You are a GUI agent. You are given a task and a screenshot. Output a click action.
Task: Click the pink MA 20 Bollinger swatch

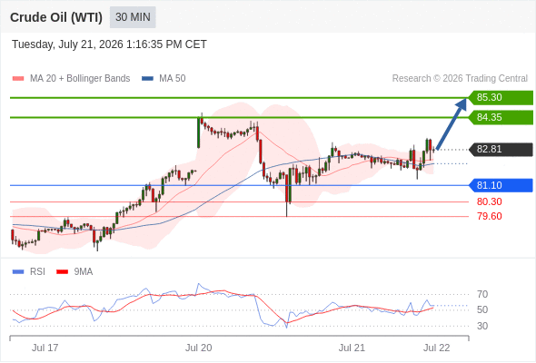coord(18,79)
